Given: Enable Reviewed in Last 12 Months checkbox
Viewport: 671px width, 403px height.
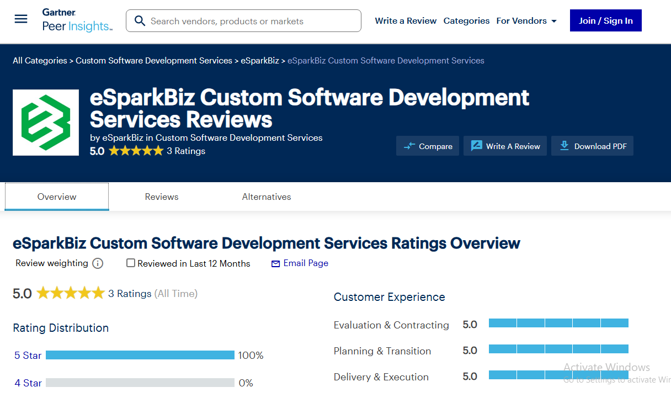Looking at the screenshot, I should point(131,263).
